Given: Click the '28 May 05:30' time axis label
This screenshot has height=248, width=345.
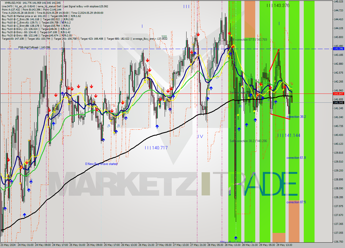Looking at the screenshot, I should (215, 245).
